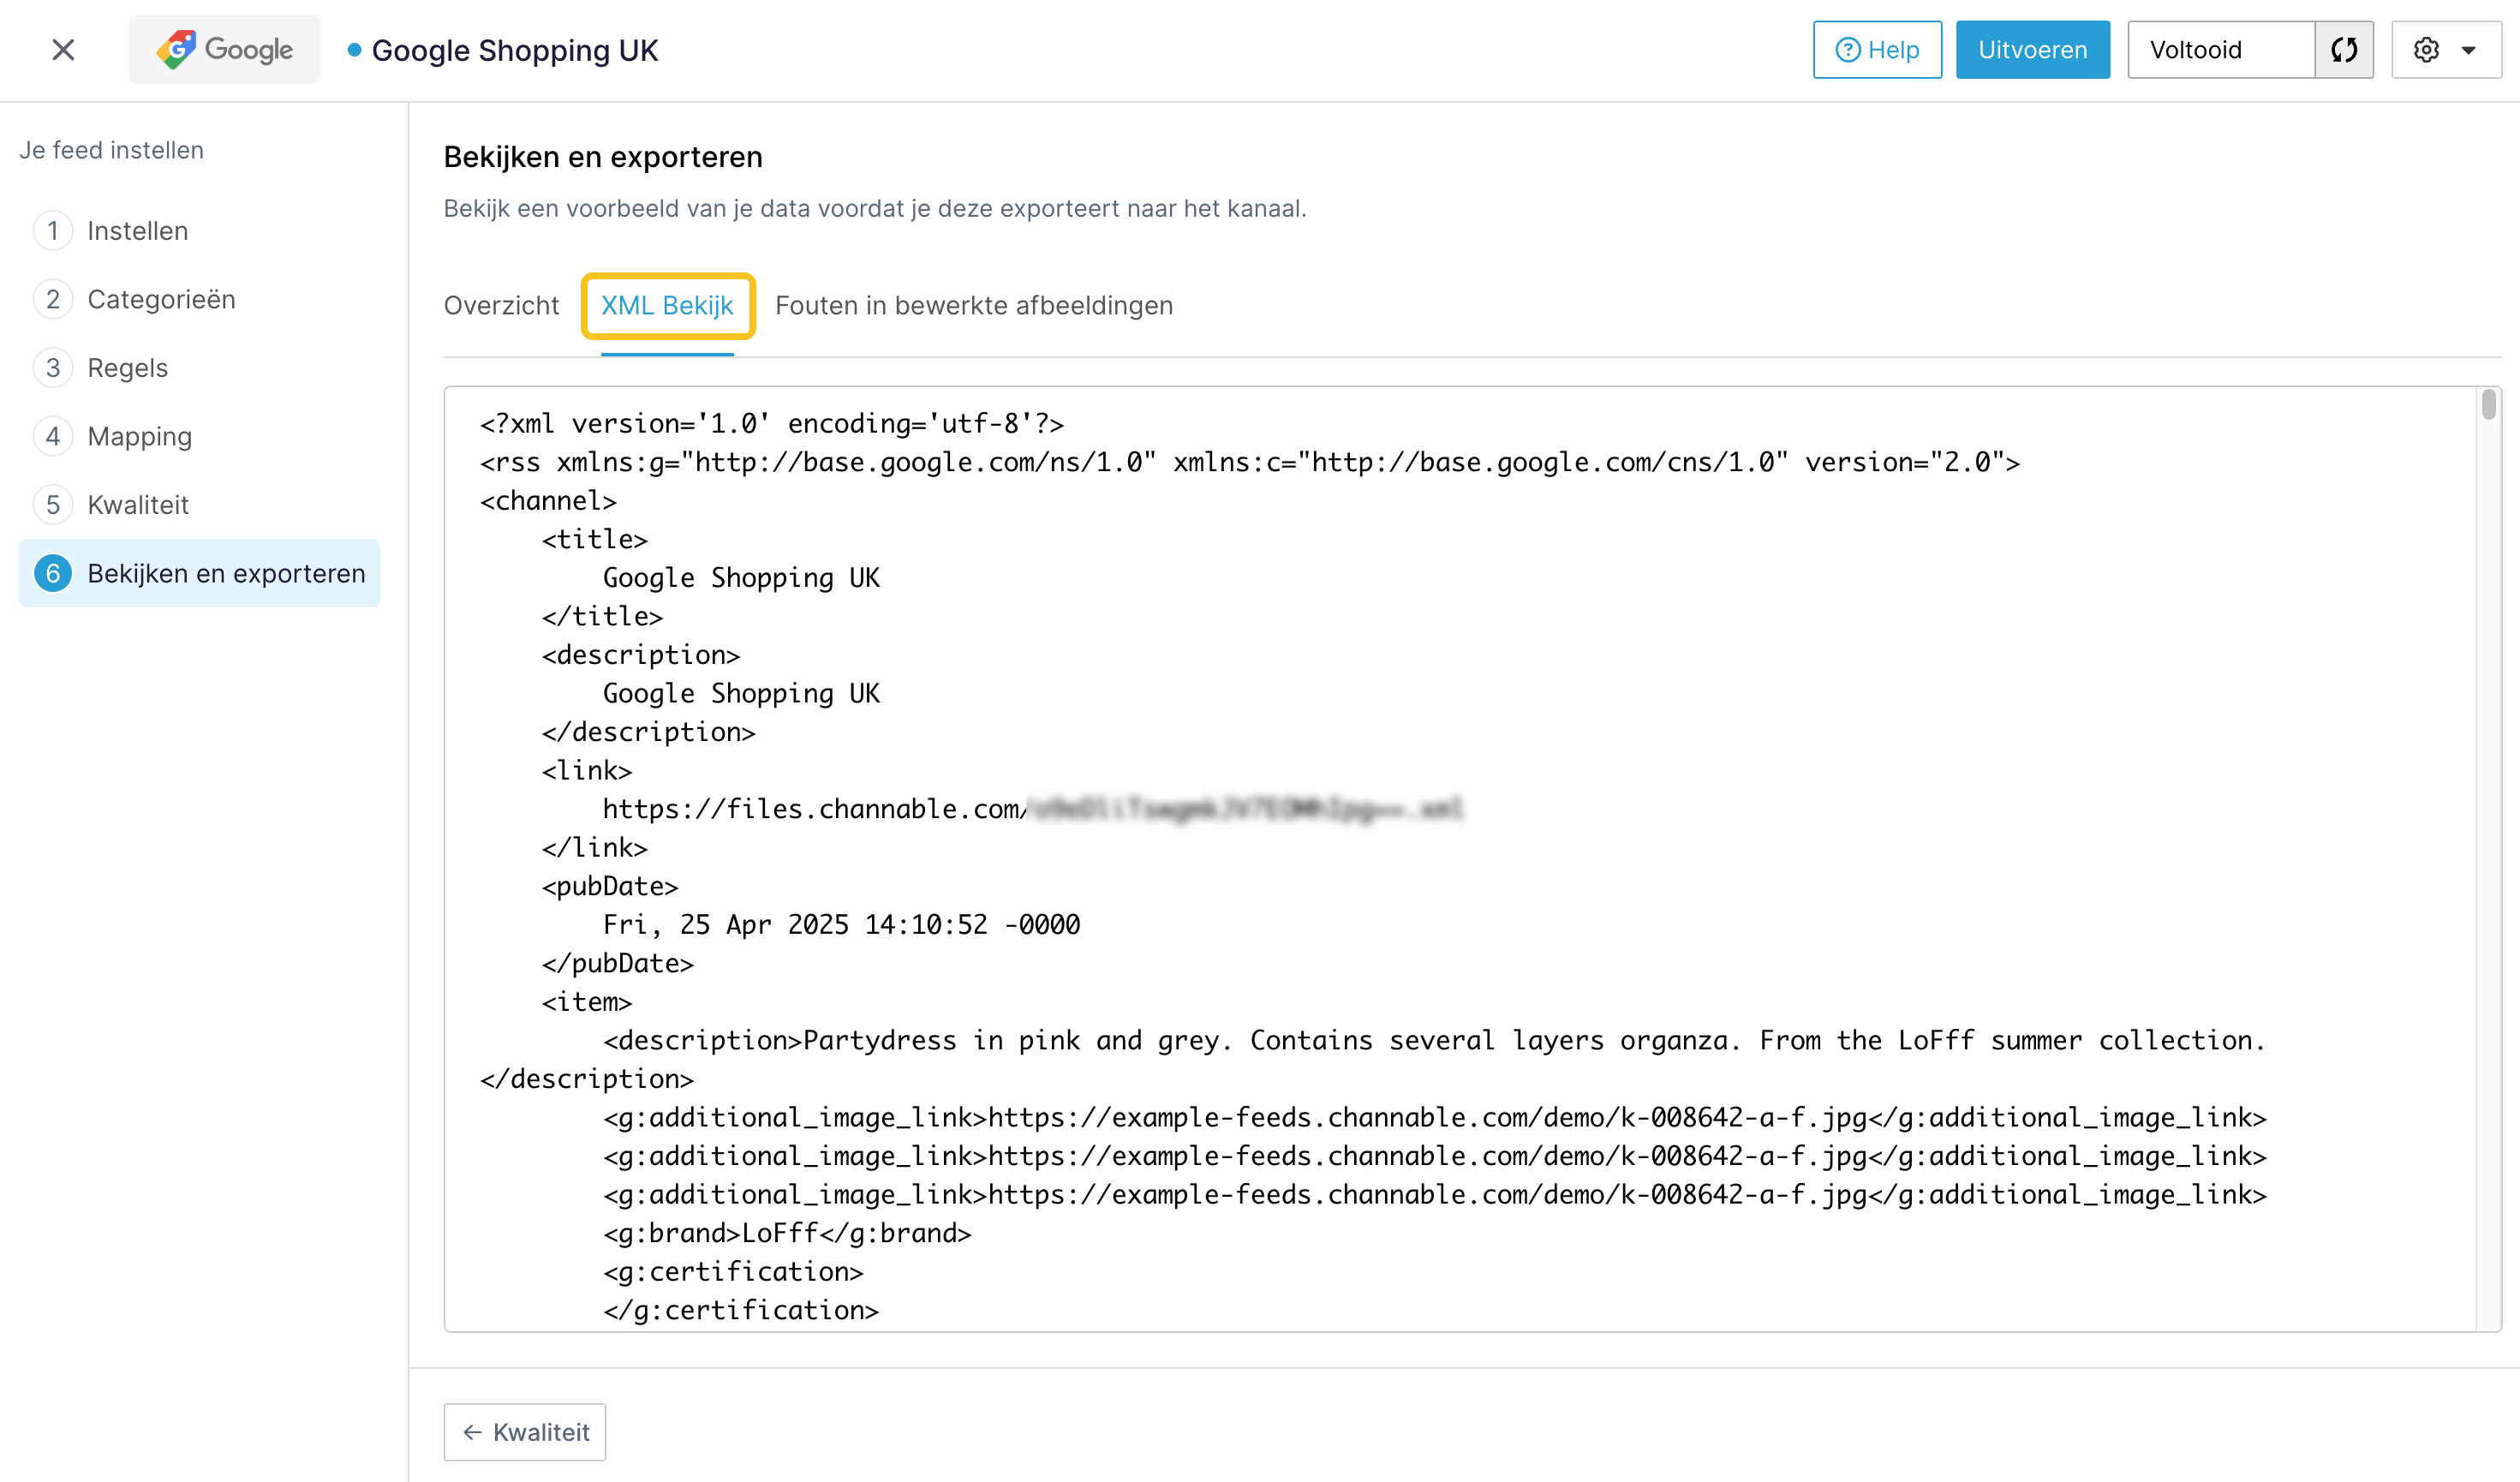Click the Google Shopping UK feed title
Viewport: 2520px width, 1482px height.
tap(514, 50)
